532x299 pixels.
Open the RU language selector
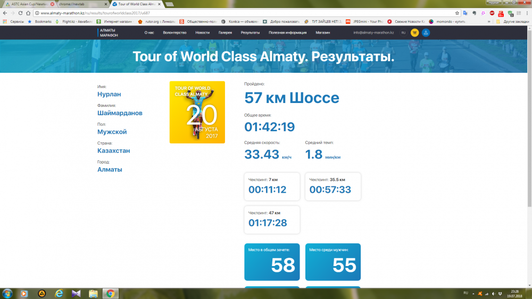coord(403,33)
